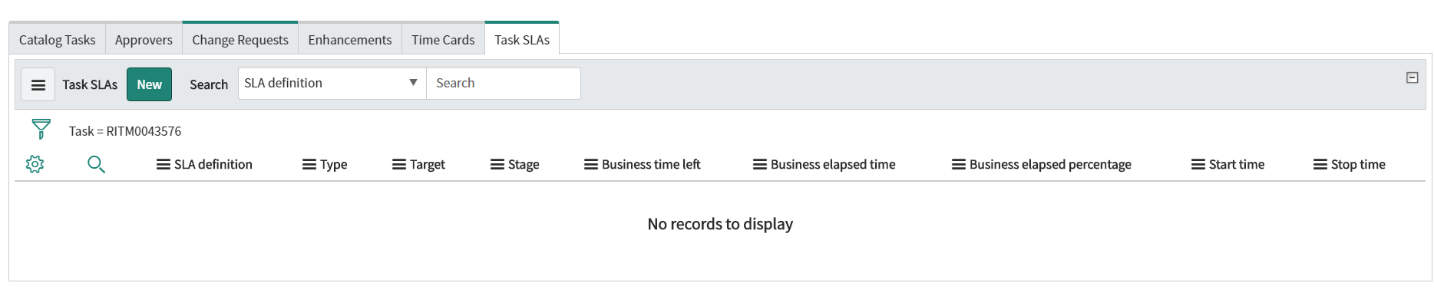
Task: Focus the Search text field
Action: click(504, 83)
